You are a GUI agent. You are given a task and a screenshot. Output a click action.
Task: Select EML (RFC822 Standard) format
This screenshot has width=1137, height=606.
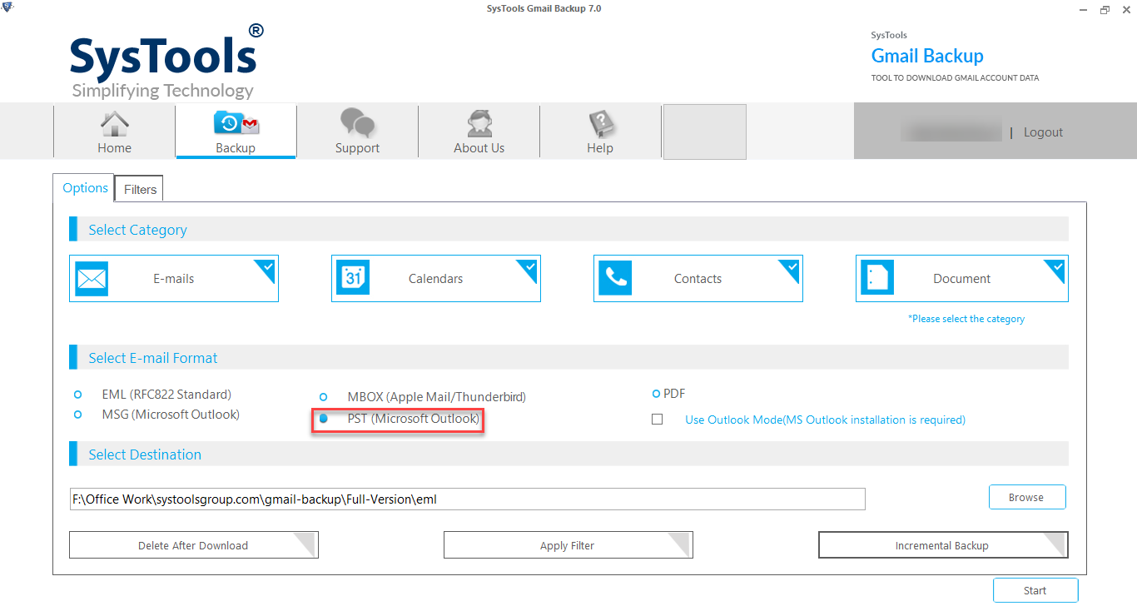coord(78,395)
